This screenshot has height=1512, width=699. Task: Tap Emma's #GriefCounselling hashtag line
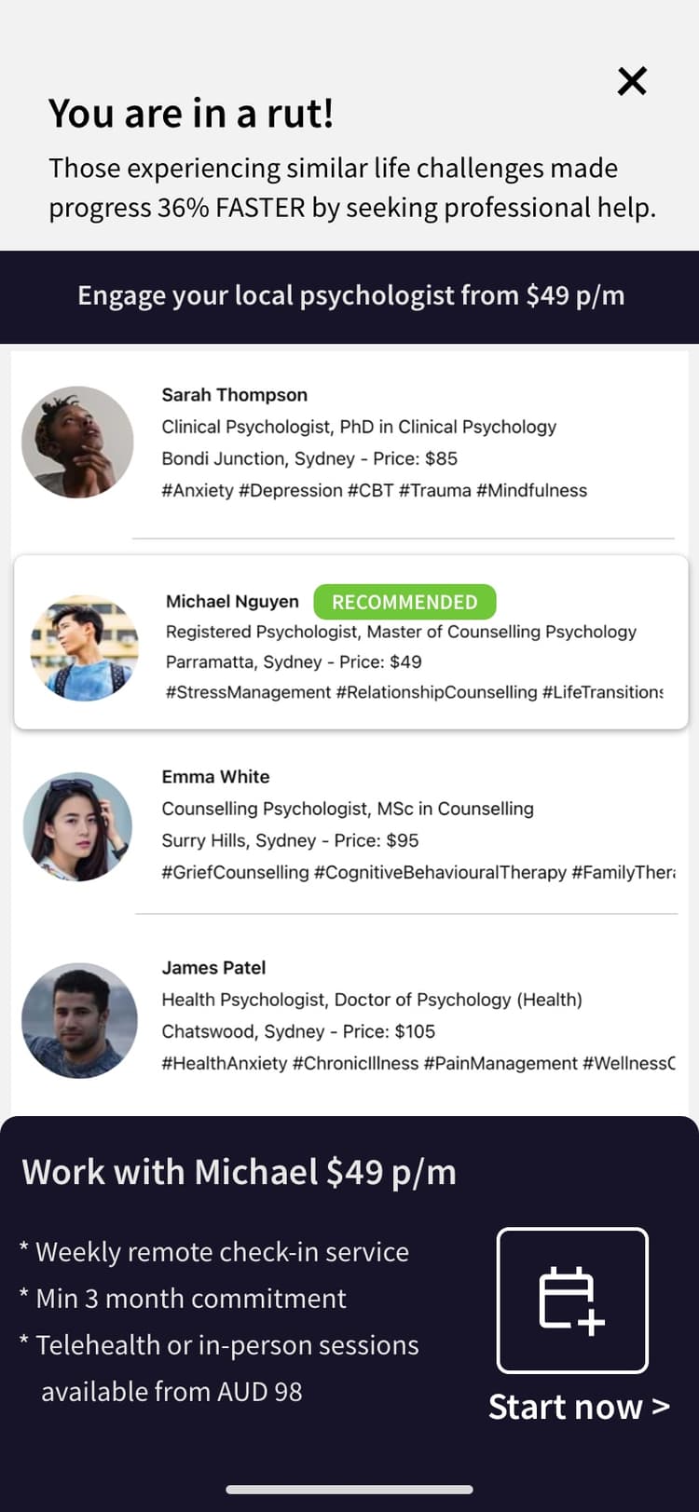[418, 873]
